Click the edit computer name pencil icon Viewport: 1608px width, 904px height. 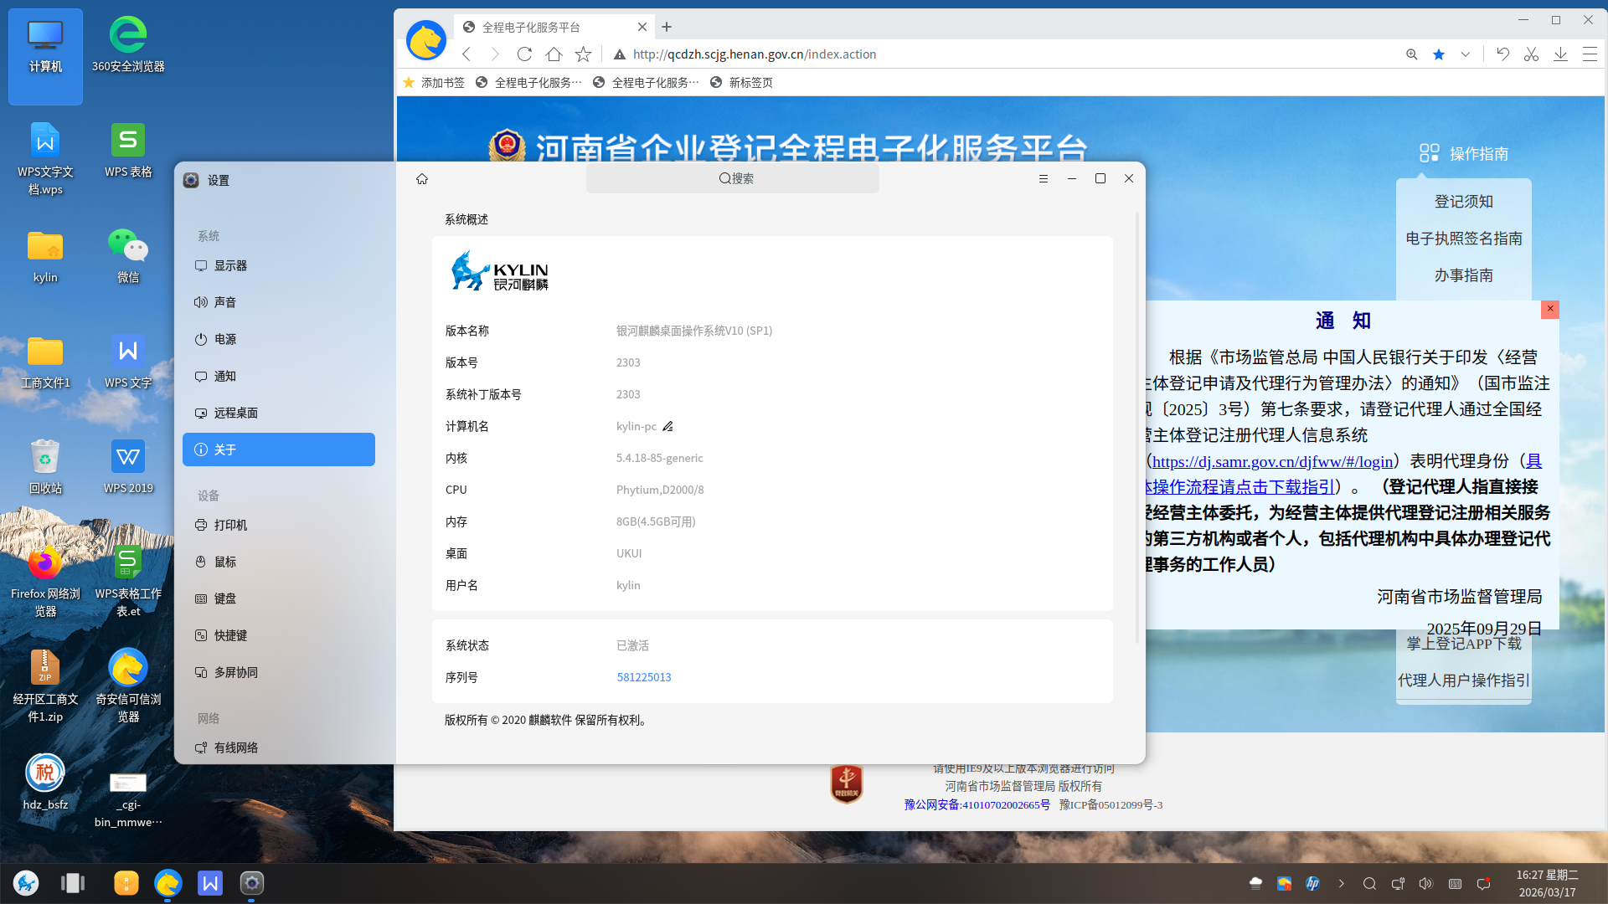pyautogui.click(x=667, y=427)
